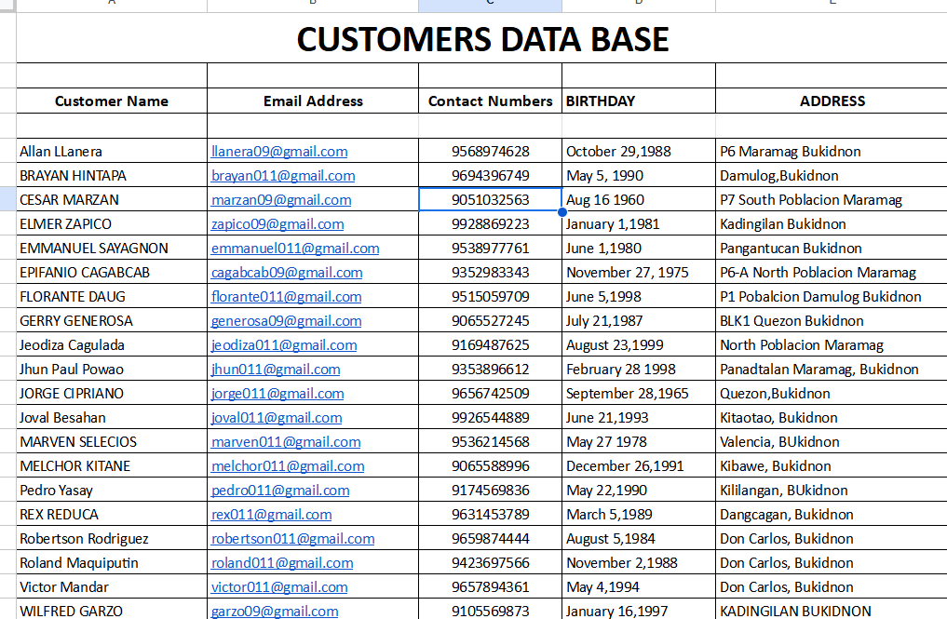Select the JORGE CIPRIANO name cell
The width and height of the screenshot is (947, 619).
click(112, 393)
